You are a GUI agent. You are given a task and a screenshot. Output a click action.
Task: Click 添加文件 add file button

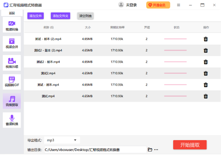pos(35,16)
